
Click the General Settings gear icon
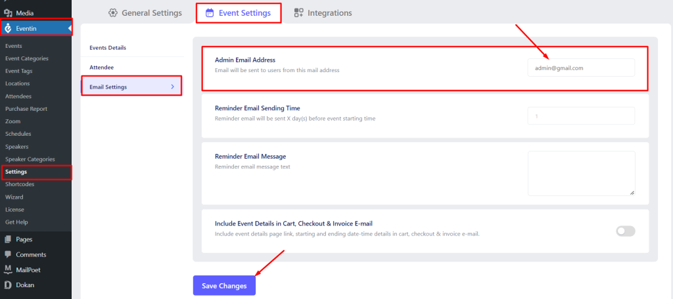[113, 13]
